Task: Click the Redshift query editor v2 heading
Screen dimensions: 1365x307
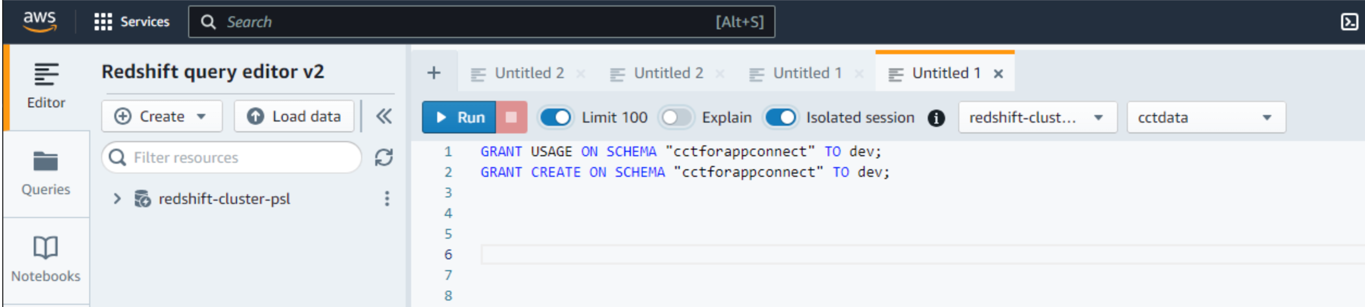Action: pos(213,72)
